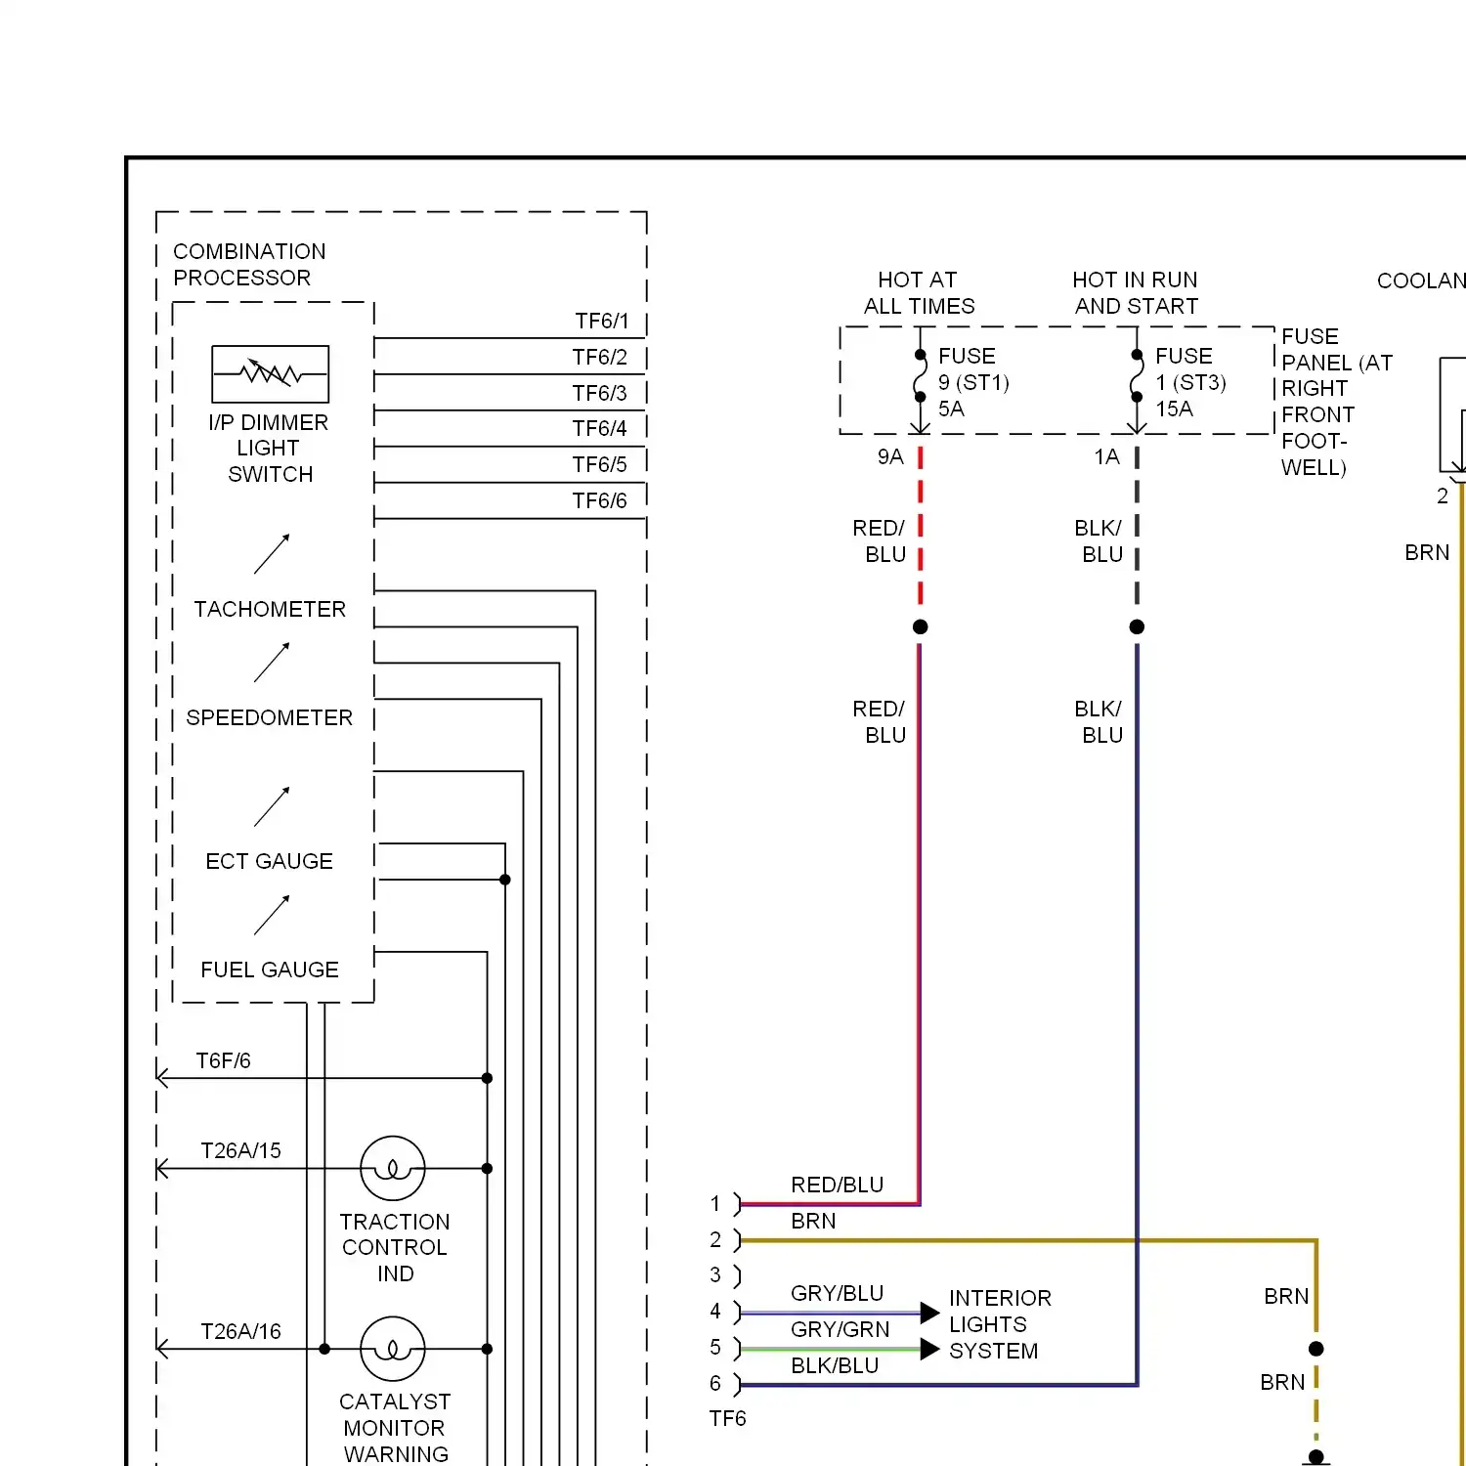
Task: Click the 1A fuse terminal label
Action: [x=1106, y=456]
